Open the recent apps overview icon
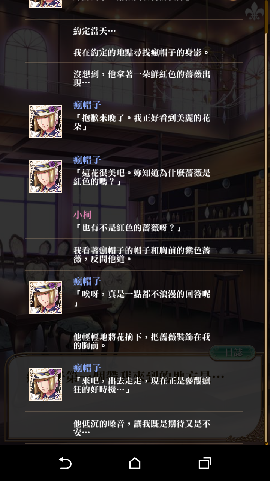Image resolution: width=270 pixels, height=481 pixels. [x=205, y=463]
